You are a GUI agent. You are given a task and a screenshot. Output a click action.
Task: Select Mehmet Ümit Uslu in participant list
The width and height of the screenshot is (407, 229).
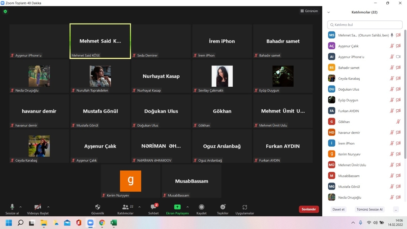point(365,165)
